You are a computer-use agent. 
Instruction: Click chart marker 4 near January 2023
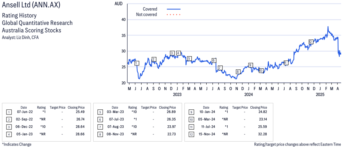pyautogui.click(x=178, y=53)
